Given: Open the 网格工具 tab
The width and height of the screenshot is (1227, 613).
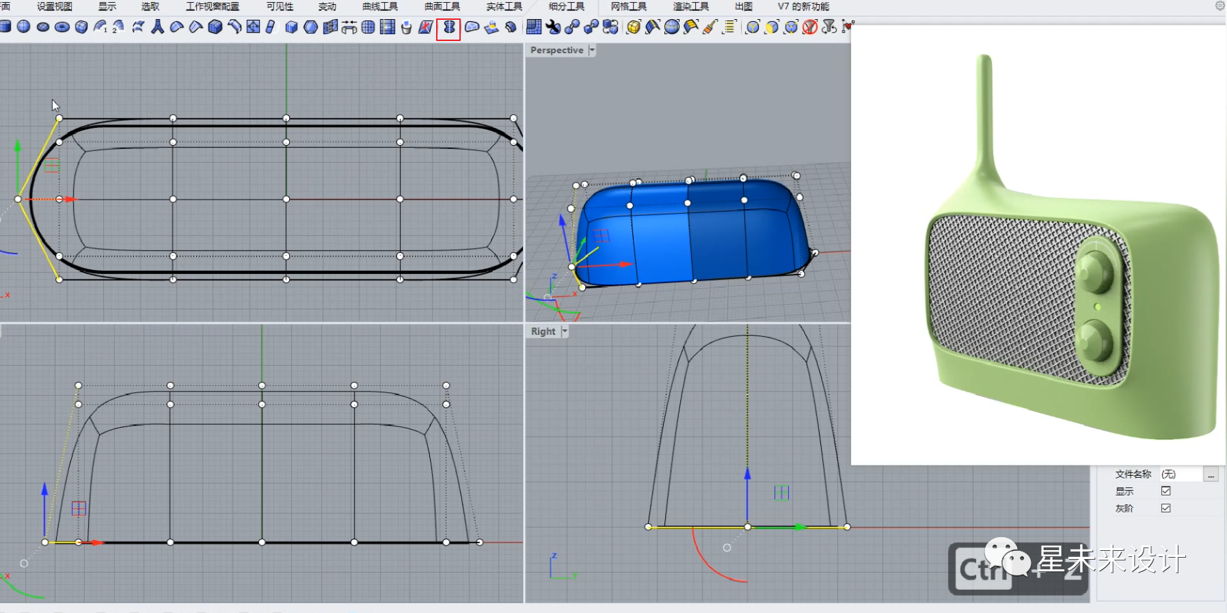Looking at the screenshot, I should tap(629, 6).
